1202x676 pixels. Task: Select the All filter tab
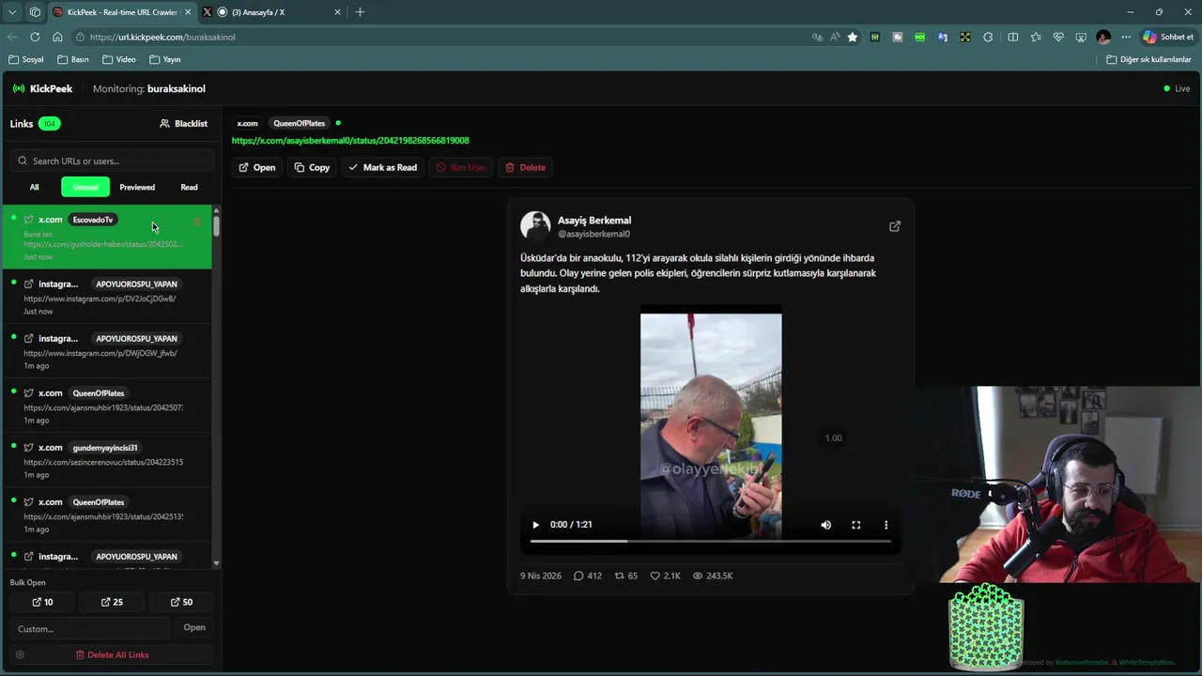coord(34,187)
